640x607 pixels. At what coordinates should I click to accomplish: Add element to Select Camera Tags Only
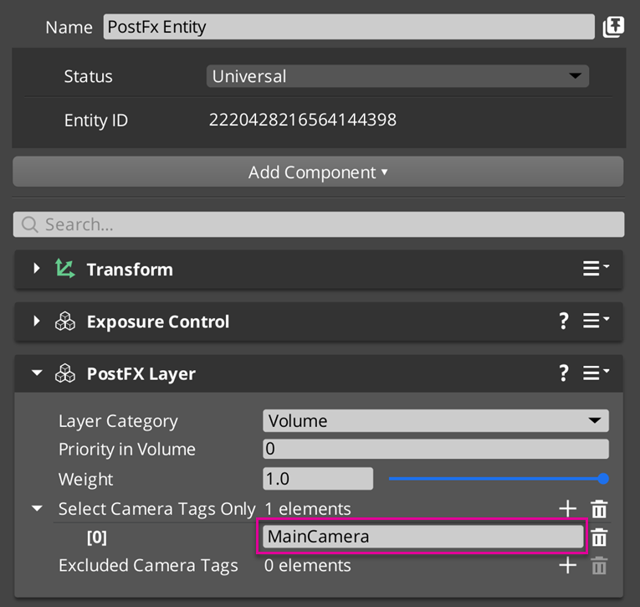[x=567, y=508]
